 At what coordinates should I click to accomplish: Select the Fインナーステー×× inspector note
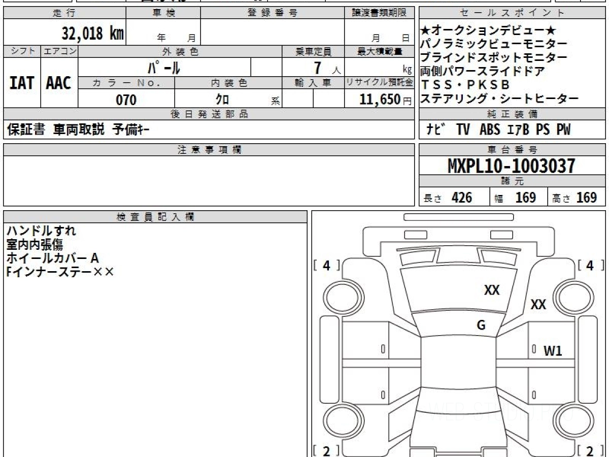[x=60, y=272]
